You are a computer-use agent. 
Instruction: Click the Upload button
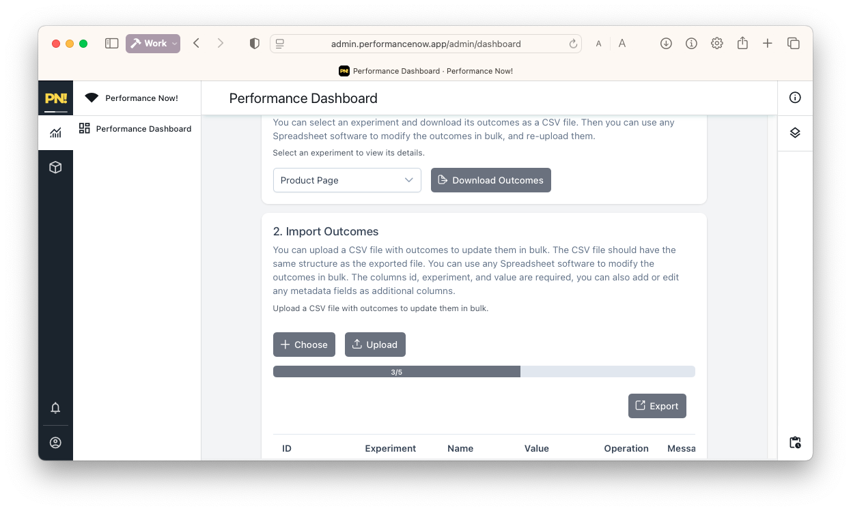click(x=375, y=345)
